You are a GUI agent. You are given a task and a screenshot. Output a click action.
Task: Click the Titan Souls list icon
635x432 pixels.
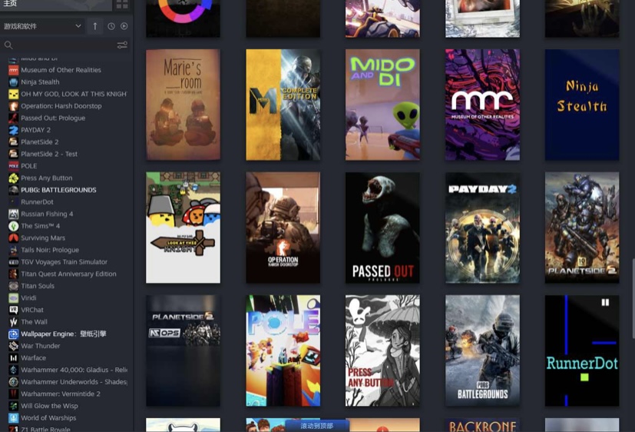pos(13,286)
